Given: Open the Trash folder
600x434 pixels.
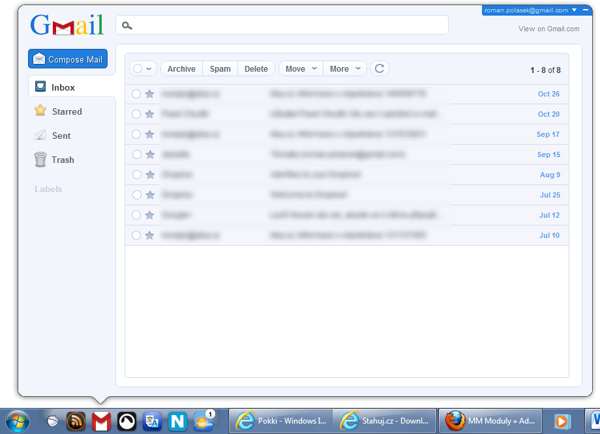Looking at the screenshot, I should point(63,160).
